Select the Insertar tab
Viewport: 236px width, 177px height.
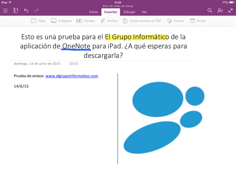111,12
